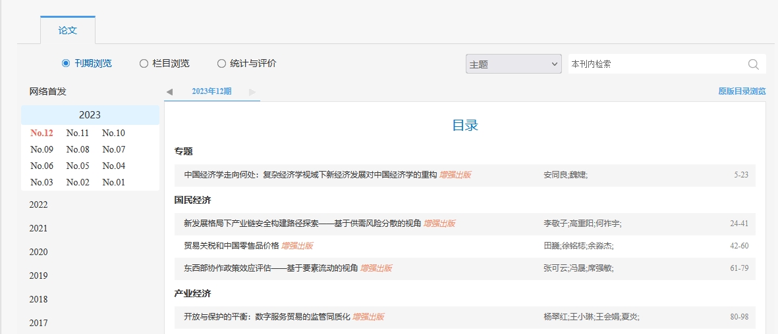Image resolution: width=778 pixels, height=334 pixels.
Task: Collapse the 2023 year header
Action: coord(90,115)
